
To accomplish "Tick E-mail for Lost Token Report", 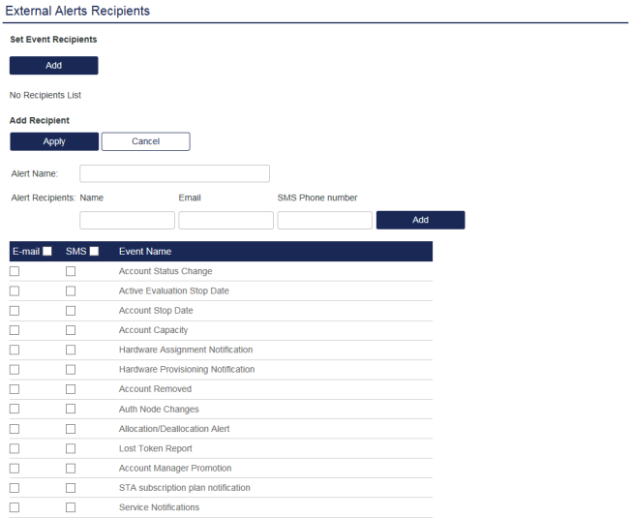I will (15, 448).
